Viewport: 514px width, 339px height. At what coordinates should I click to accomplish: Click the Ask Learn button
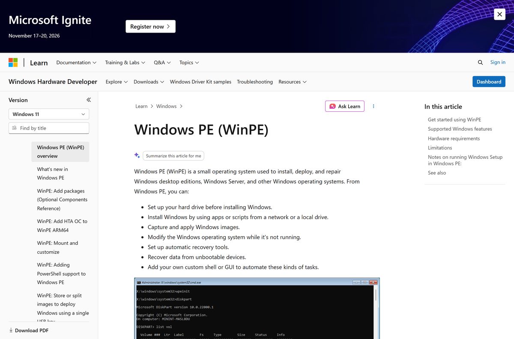(345, 106)
